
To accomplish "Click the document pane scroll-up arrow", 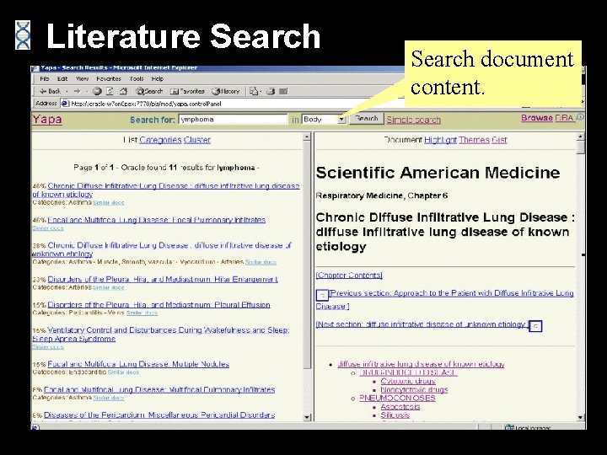I will (580, 137).
